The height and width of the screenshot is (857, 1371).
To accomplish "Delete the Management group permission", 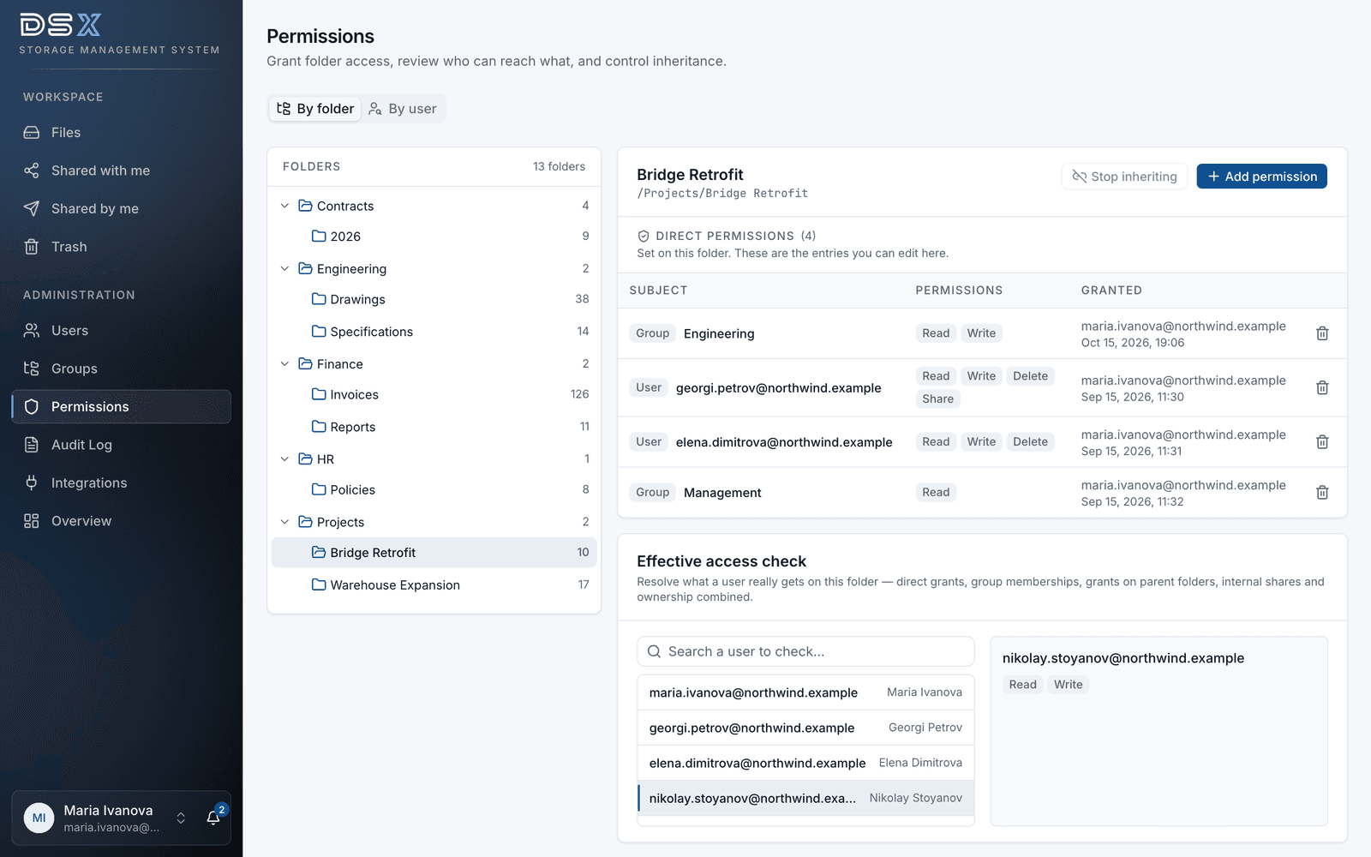I will click(1322, 493).
